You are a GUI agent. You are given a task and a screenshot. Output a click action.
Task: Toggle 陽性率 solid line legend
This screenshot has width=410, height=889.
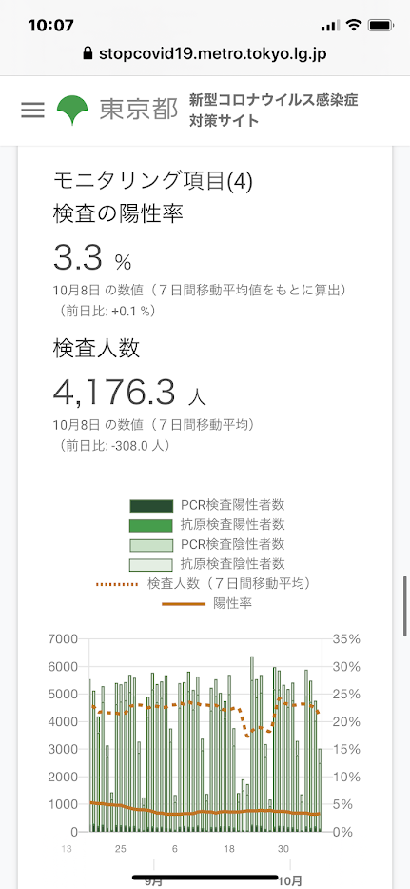pyautogui.click(x=207, y=604)
